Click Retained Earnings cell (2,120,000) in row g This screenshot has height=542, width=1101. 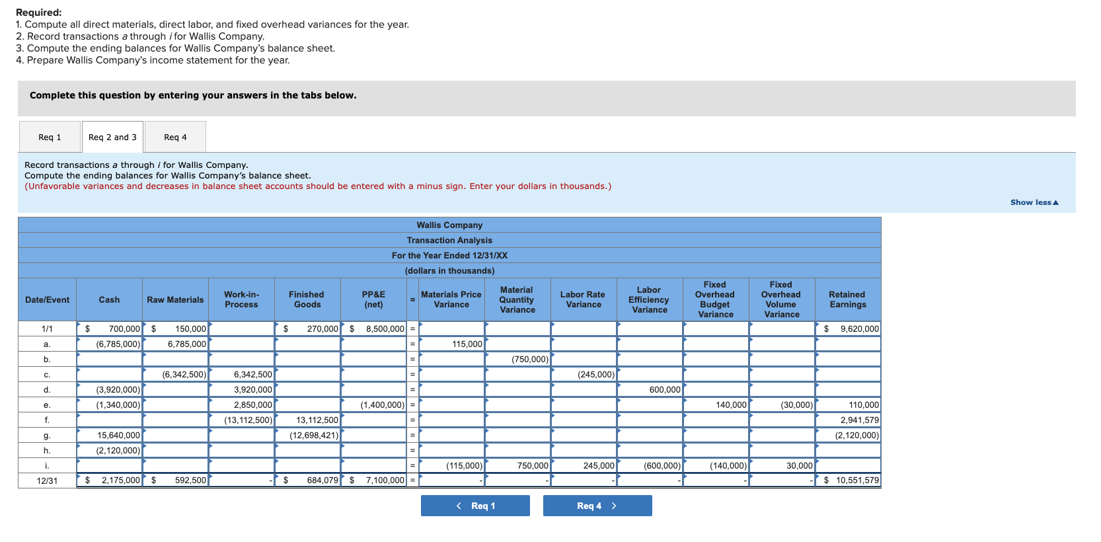[848, 435]
